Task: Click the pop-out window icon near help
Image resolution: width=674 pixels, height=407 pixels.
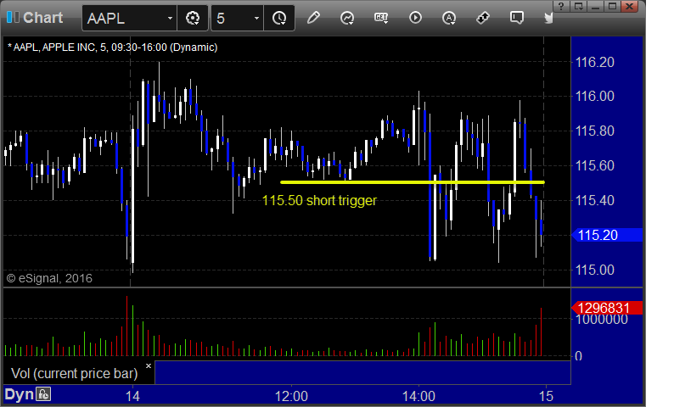Action: [579, 6]
